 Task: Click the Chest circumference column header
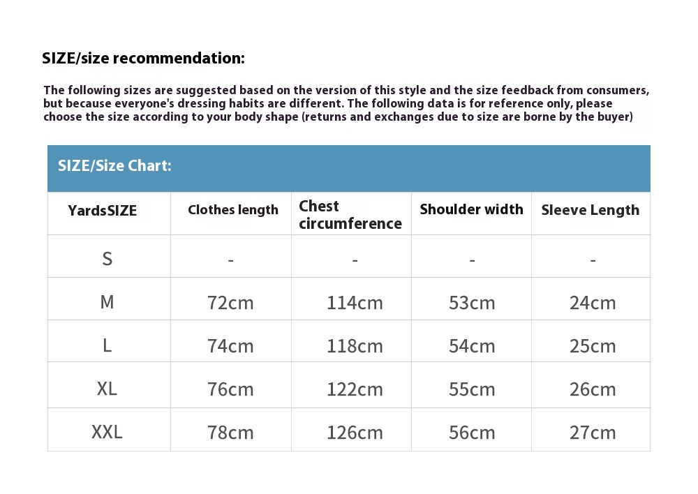[350, 215]
